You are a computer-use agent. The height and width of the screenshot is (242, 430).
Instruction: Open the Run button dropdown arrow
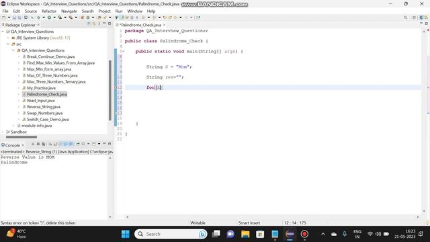coord(54,17)
